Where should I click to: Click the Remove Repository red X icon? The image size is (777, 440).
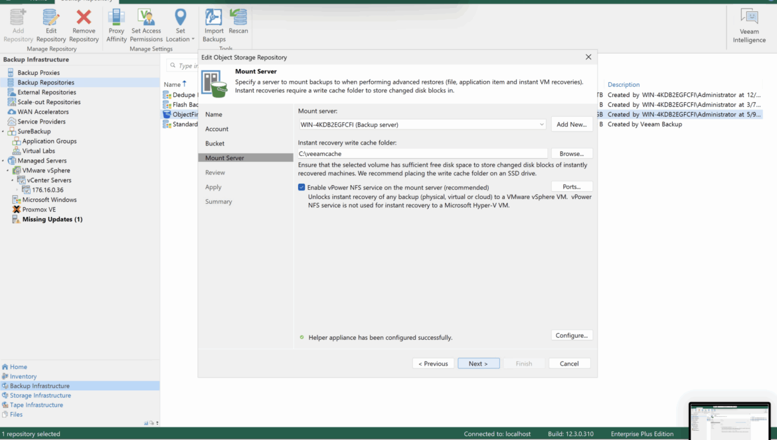84,18
